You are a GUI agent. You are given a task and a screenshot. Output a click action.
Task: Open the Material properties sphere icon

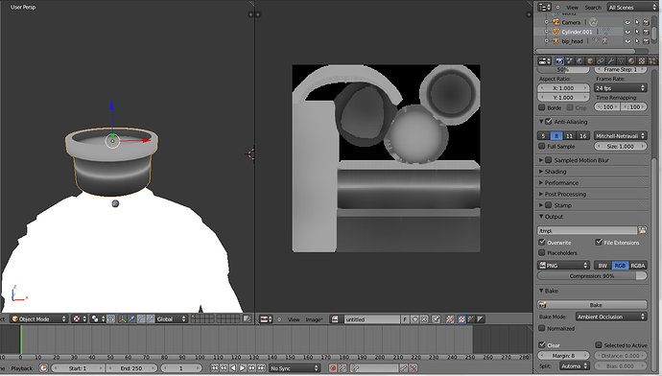(x=631, y=61)
